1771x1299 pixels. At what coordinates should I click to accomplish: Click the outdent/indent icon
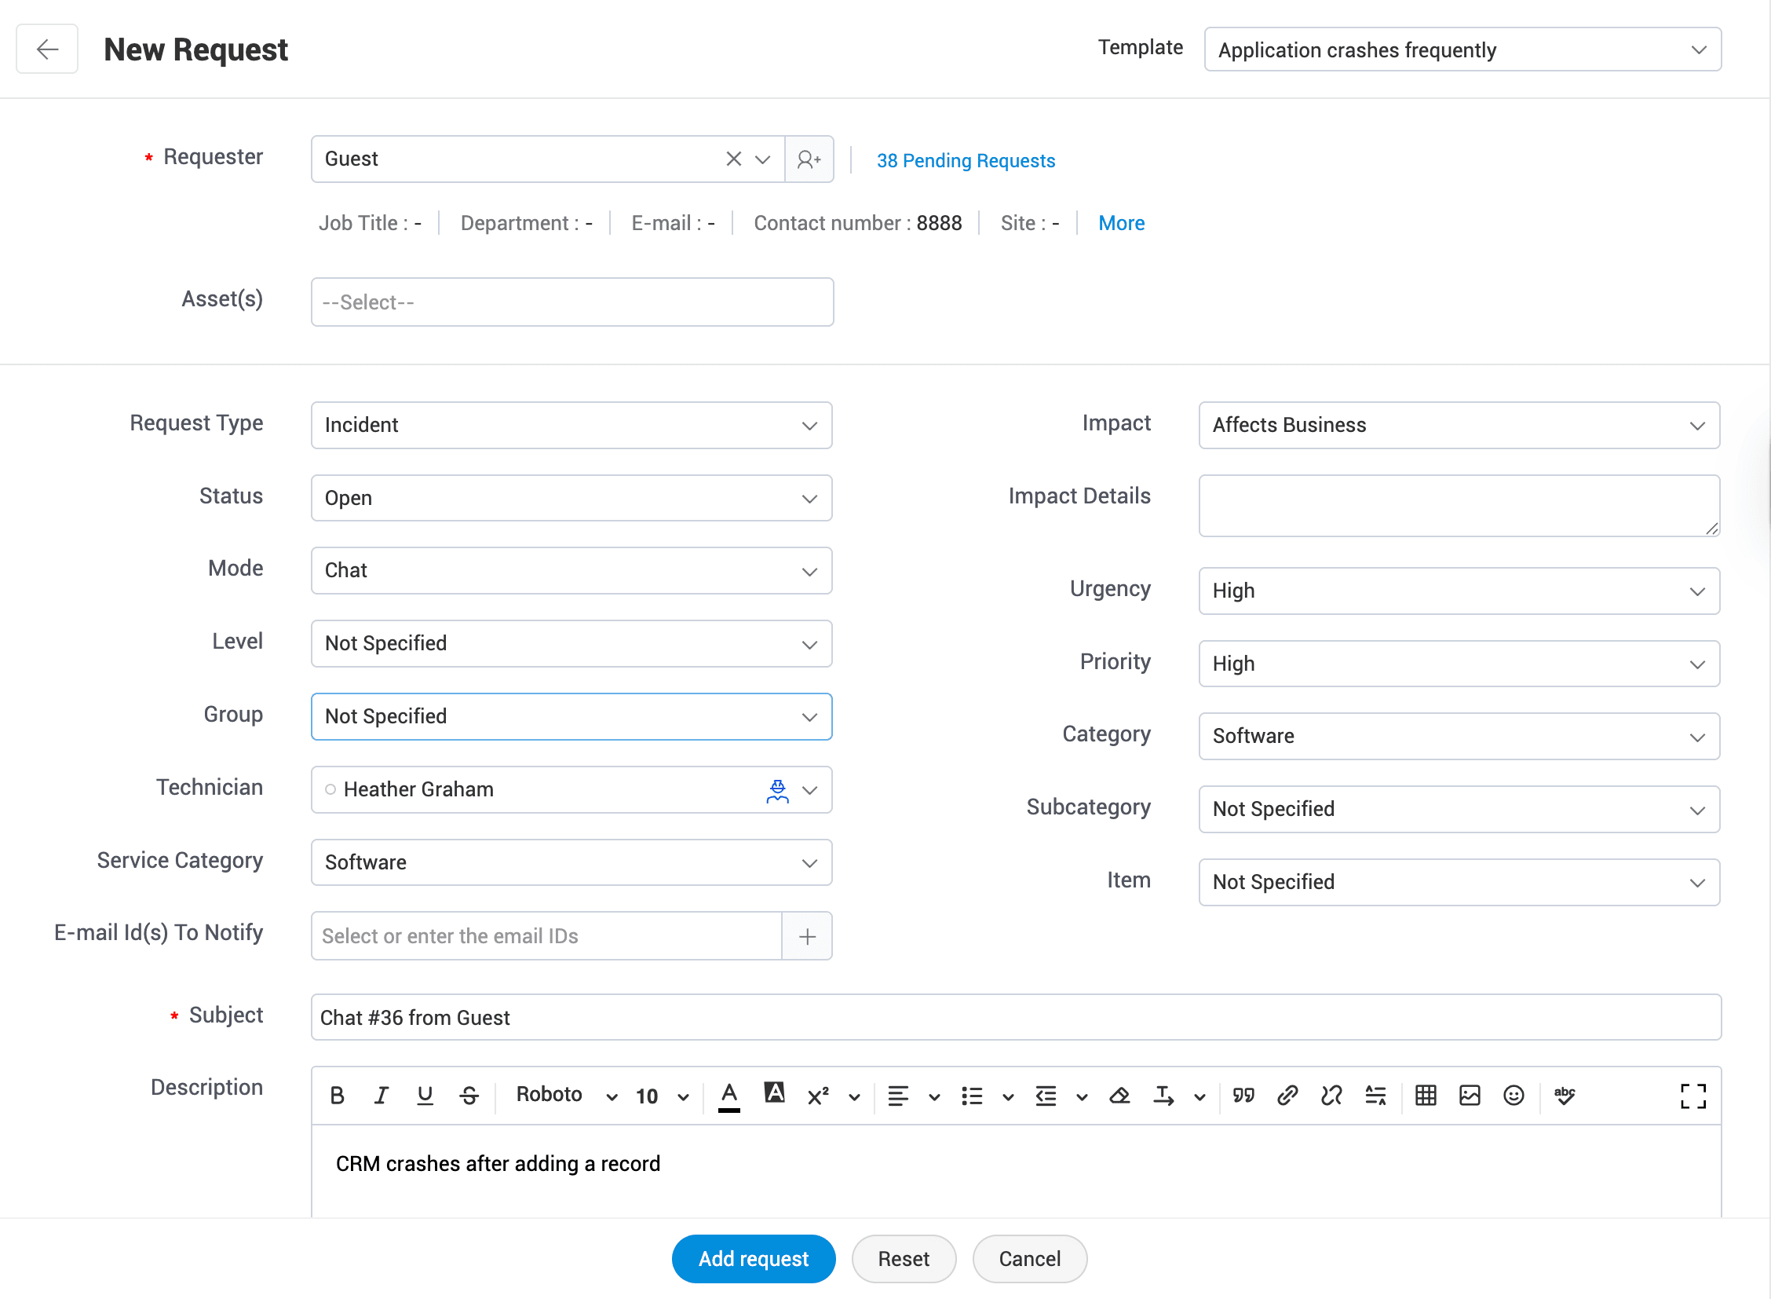pos(1046,1096)
